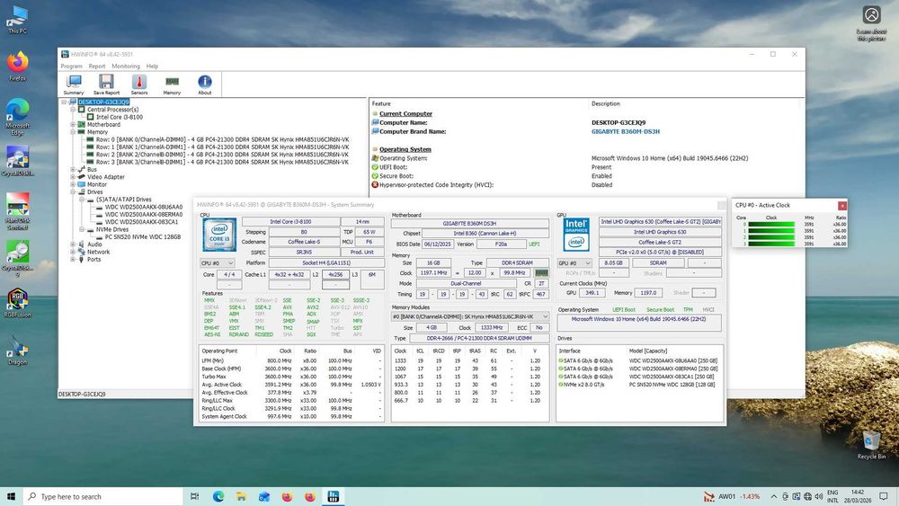Open File Explorer from the taskbar

241,496
